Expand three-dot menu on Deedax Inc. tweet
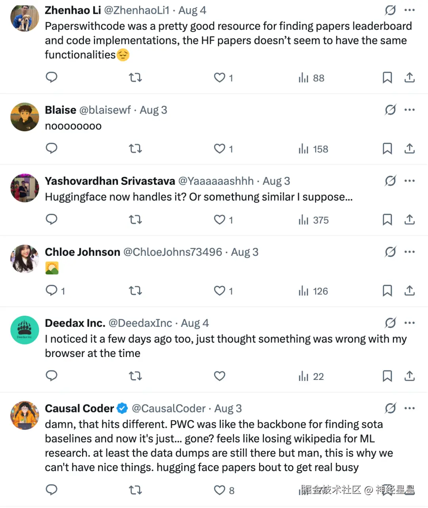 click(x=409, y=323)
